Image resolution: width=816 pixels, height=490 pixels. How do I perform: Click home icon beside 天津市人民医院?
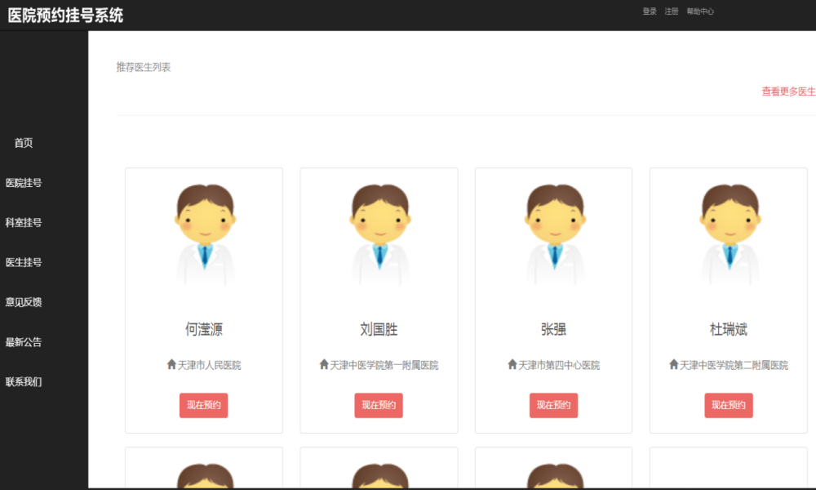point(171,364)
